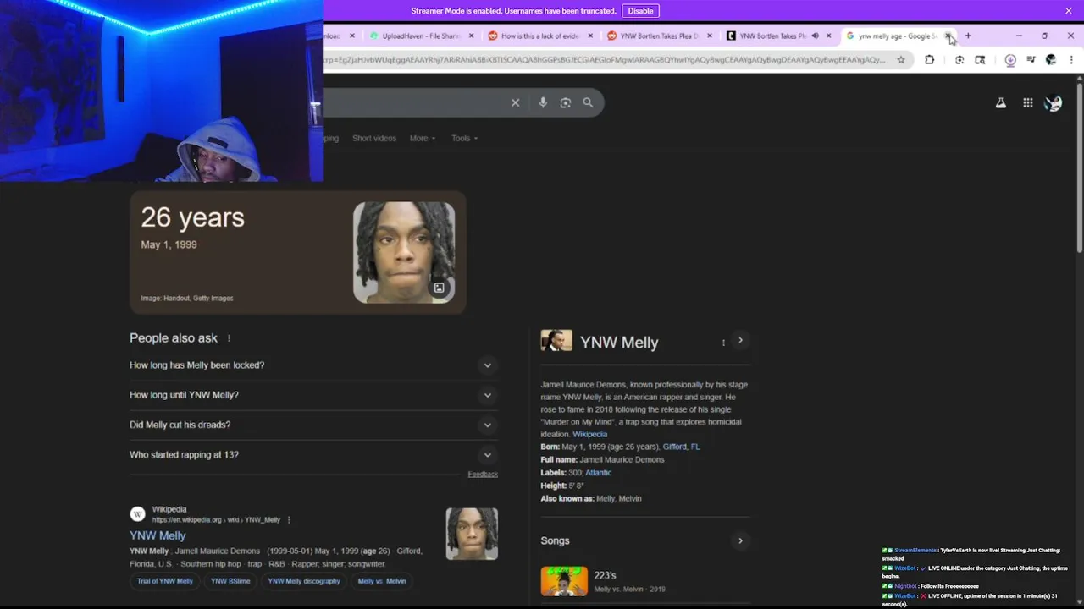Click the 'May 1, 1999' date under 26 years

(x=169, y=244)
